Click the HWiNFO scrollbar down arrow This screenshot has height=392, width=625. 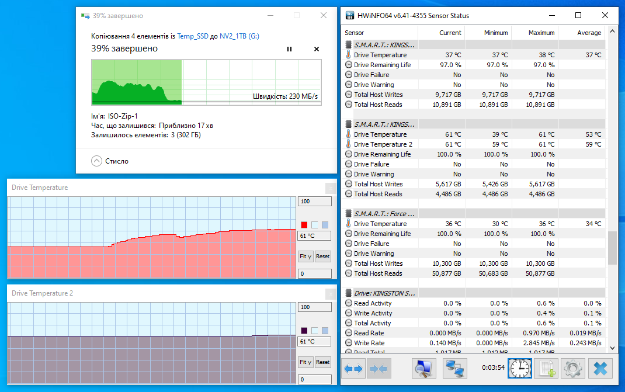coord(613,348)
